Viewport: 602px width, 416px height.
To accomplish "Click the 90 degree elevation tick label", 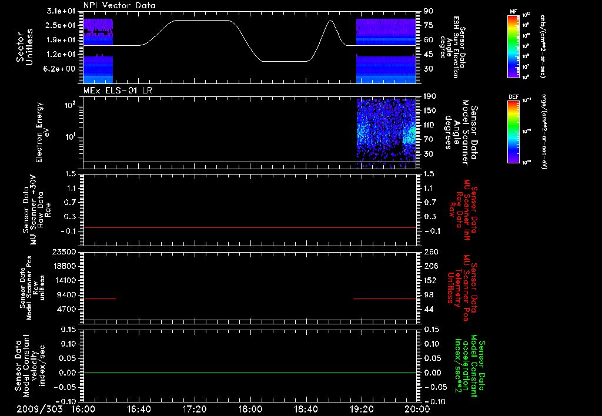I will tap(429, 11).
